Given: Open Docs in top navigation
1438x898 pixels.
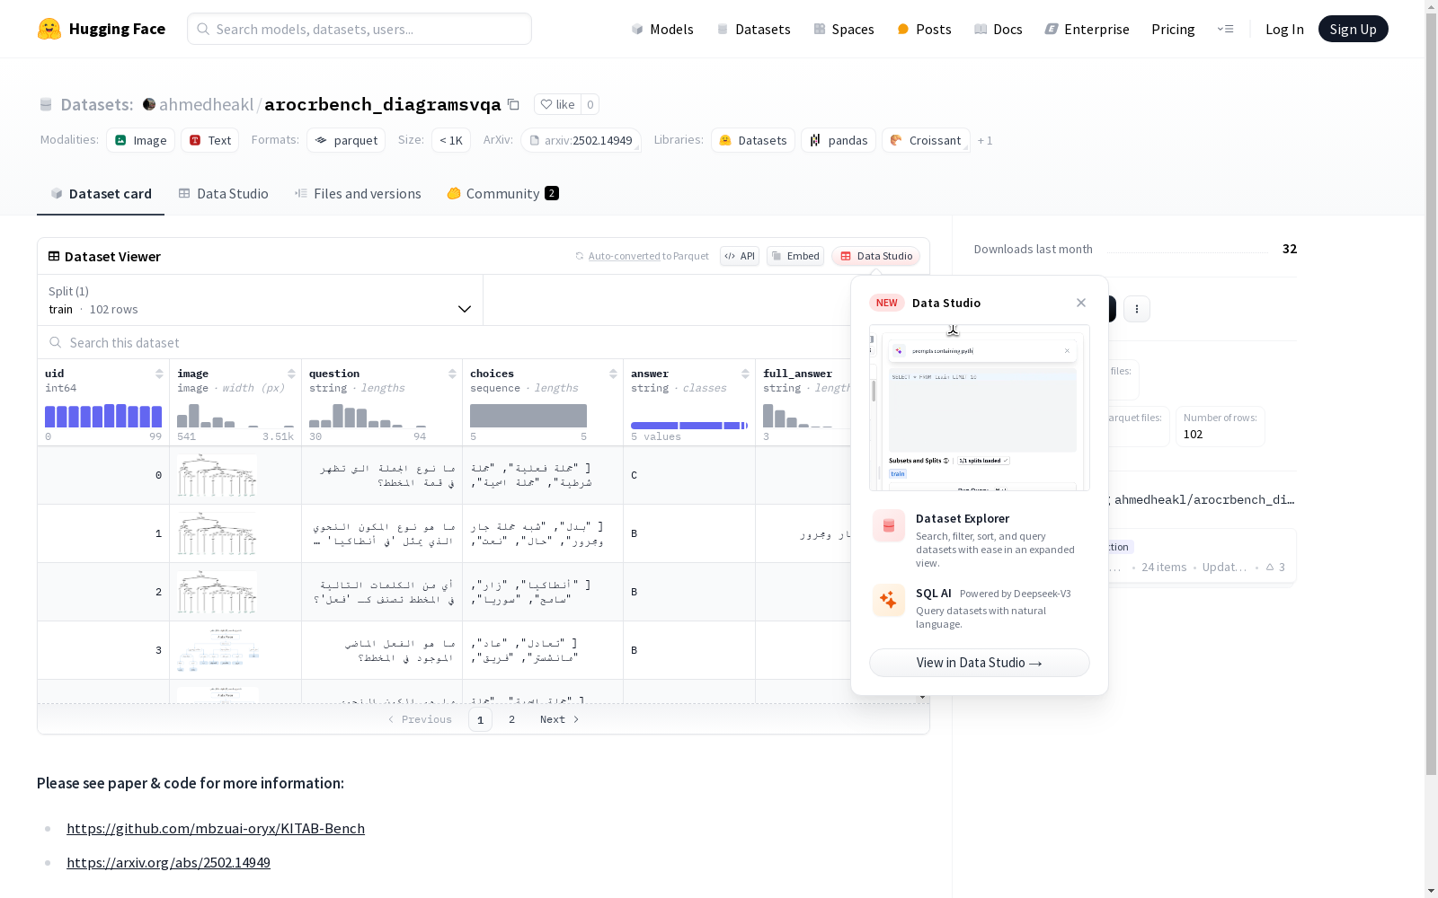Looking at the screenshot, I should 999,29.
